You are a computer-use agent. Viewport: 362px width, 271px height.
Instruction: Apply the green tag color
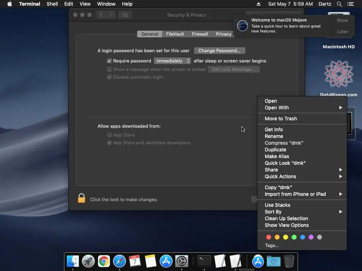(294, 237)
